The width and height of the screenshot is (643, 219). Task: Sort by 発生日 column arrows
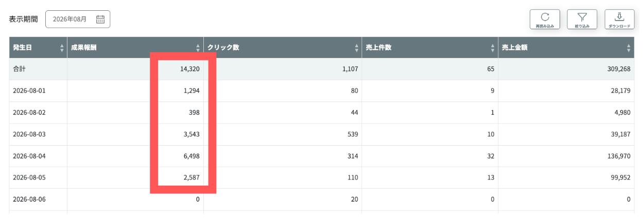point(62,48)
